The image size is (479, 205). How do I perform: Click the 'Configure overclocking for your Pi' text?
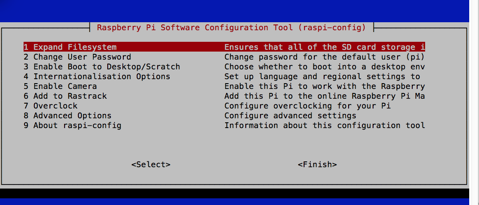click(x=308, y=106)
